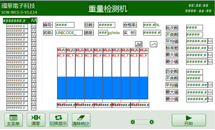
Task: Open the 主菜单 main menu
Action: (x=13, y=120)
